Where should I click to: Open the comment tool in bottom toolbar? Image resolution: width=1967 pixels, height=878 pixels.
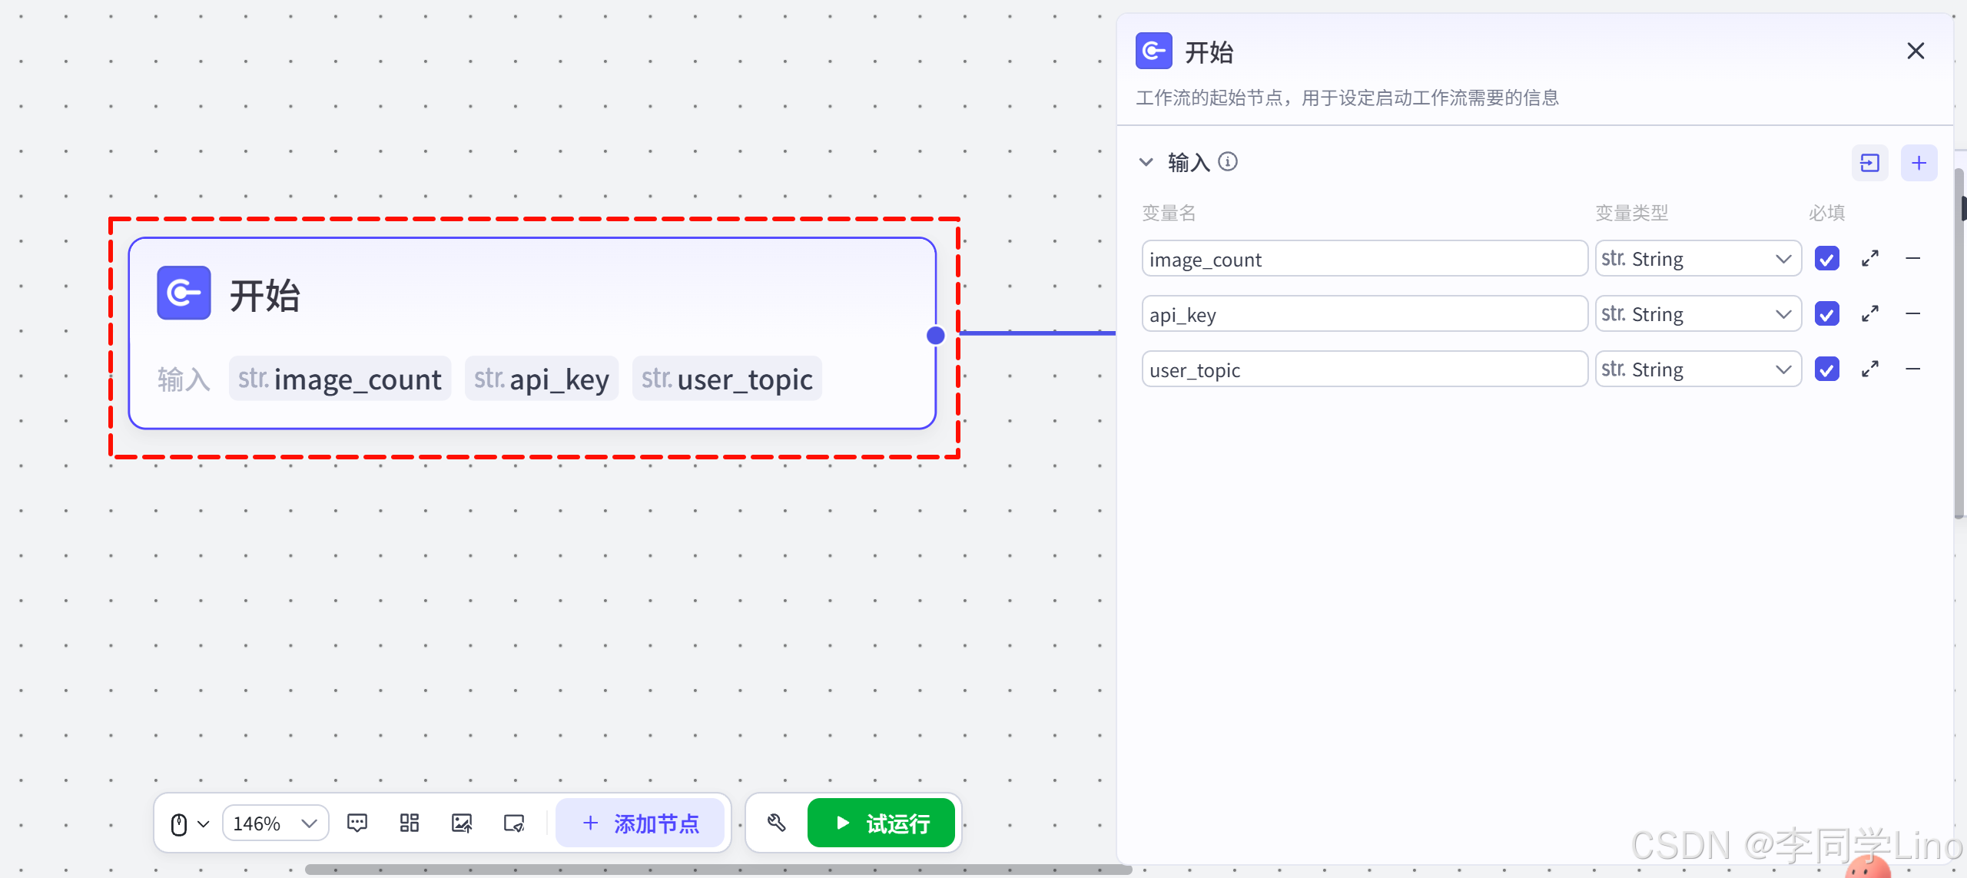click(x=357, y=823)
